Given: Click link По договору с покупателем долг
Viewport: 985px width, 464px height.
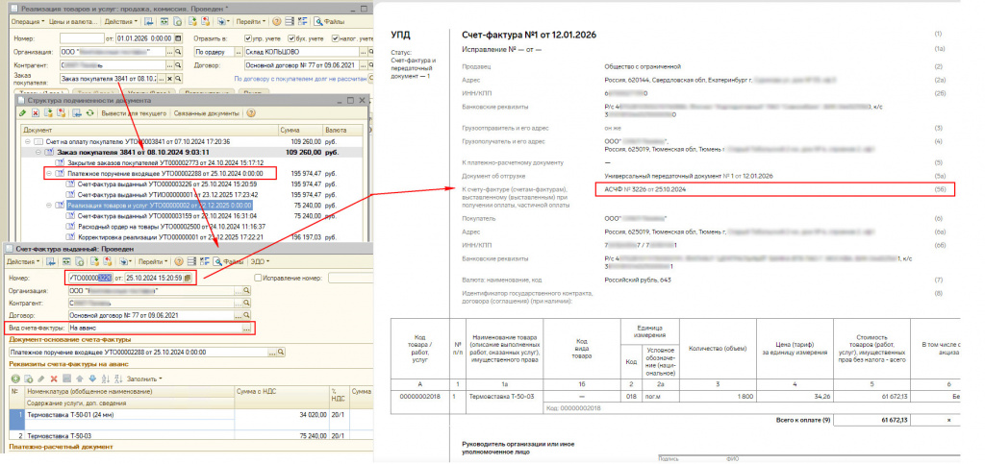Looking at the screenshot, I should (x=300, y=79).
